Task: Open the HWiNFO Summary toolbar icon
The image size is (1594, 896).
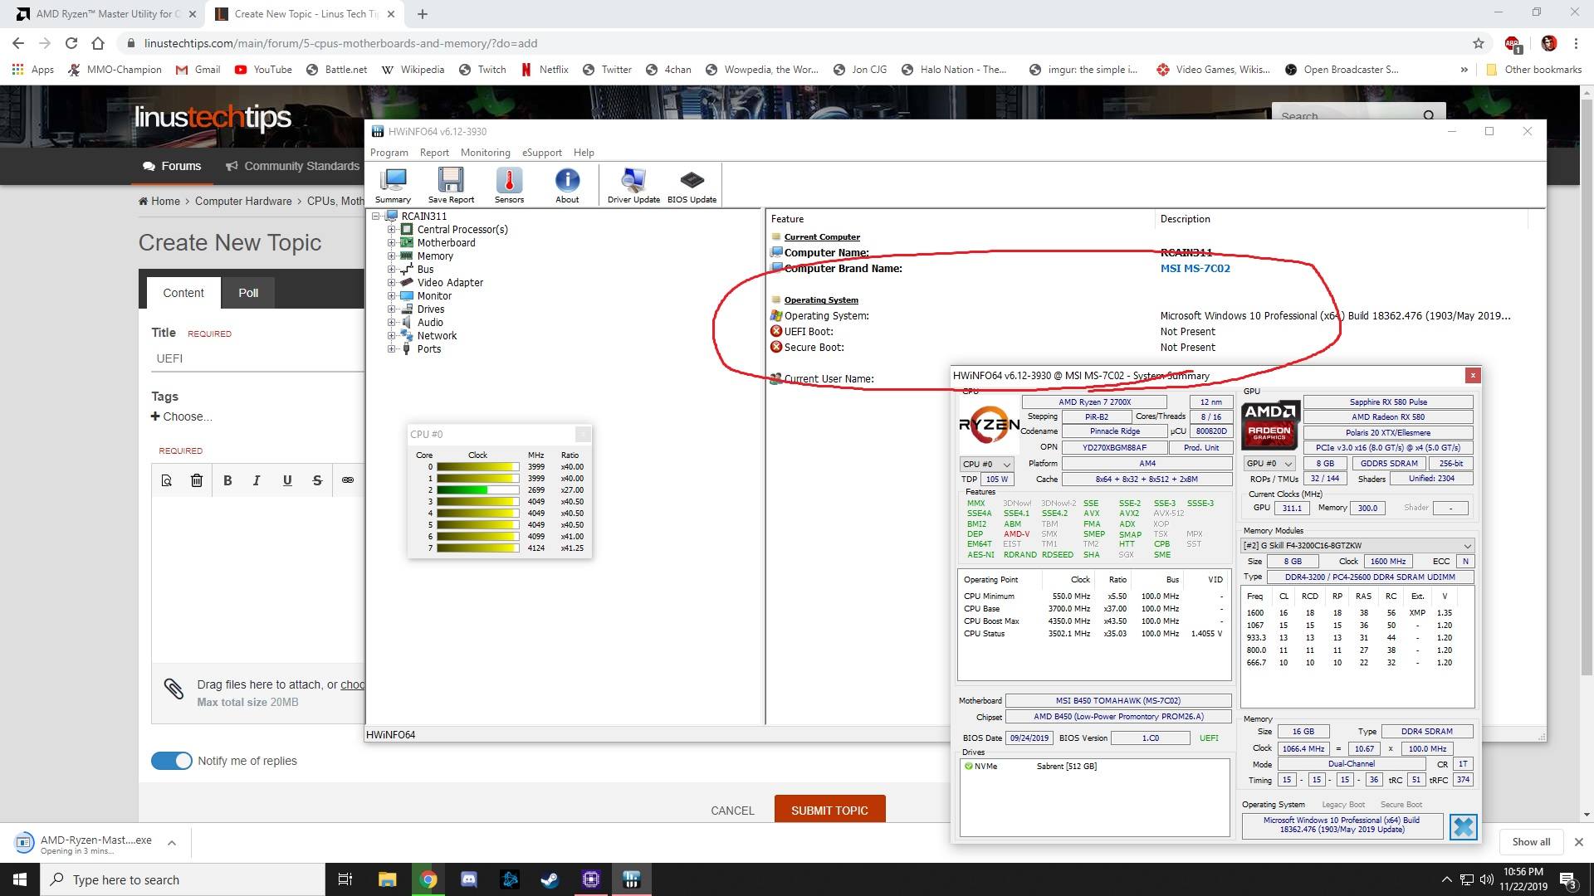Action: (393, 185)
